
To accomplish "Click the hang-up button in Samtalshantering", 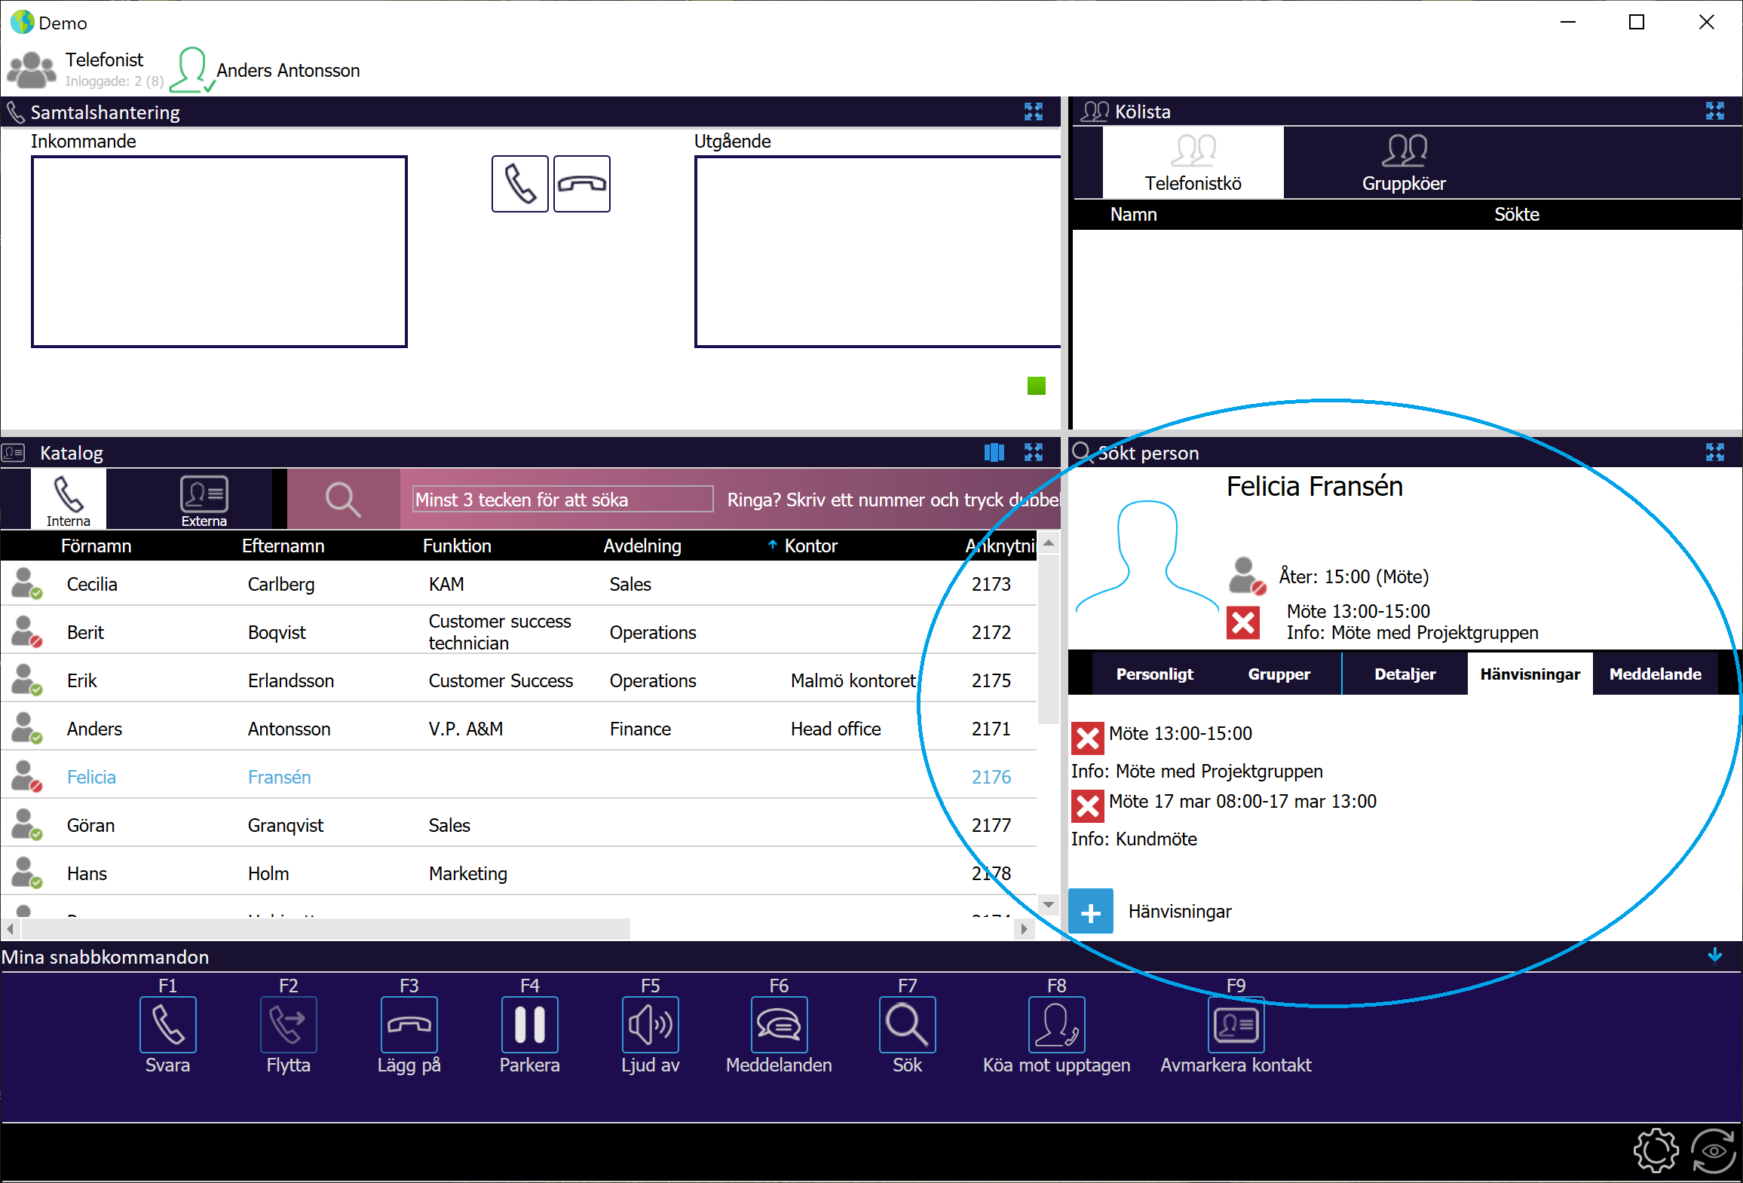I will coord(581,184).
